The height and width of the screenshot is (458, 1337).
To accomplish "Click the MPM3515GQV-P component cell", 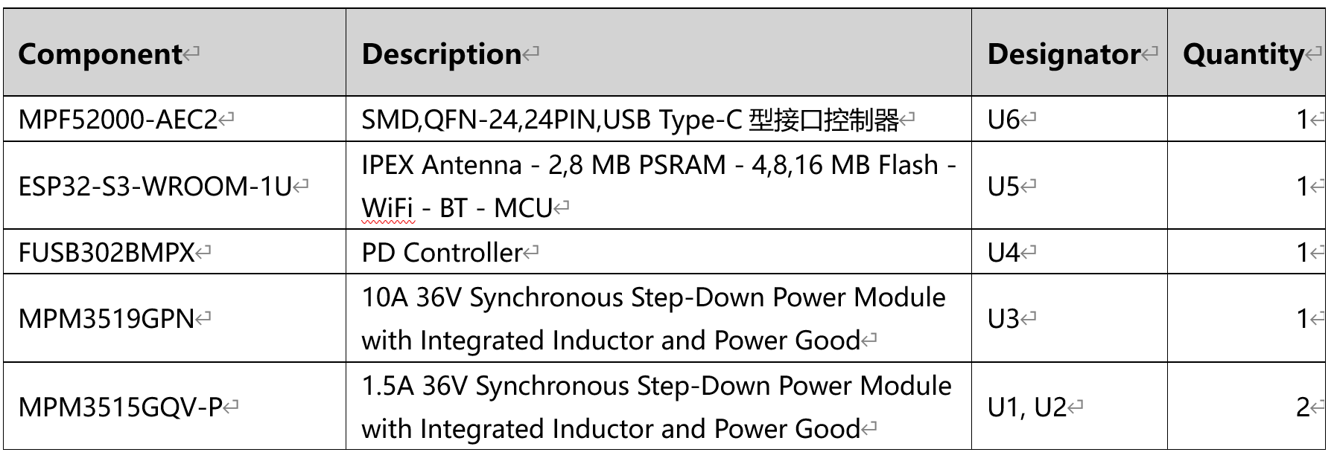I will pos(120,407).
